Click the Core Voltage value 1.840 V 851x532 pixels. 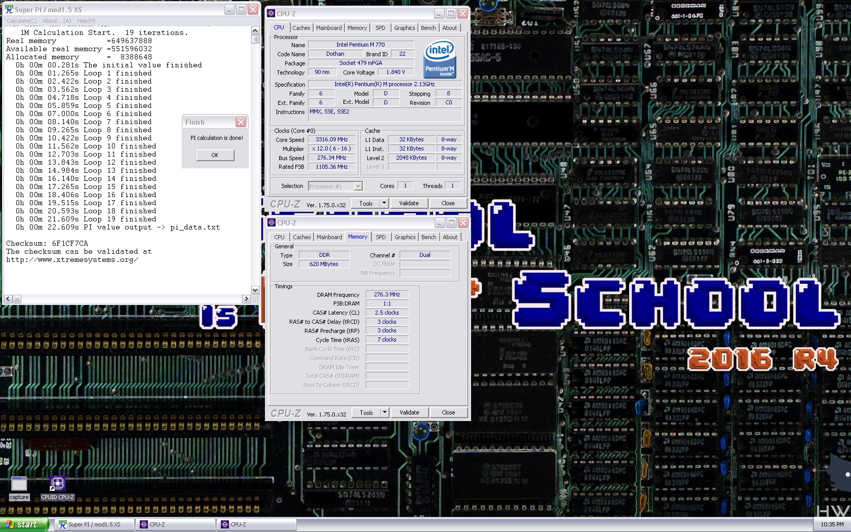click(395, 72)
